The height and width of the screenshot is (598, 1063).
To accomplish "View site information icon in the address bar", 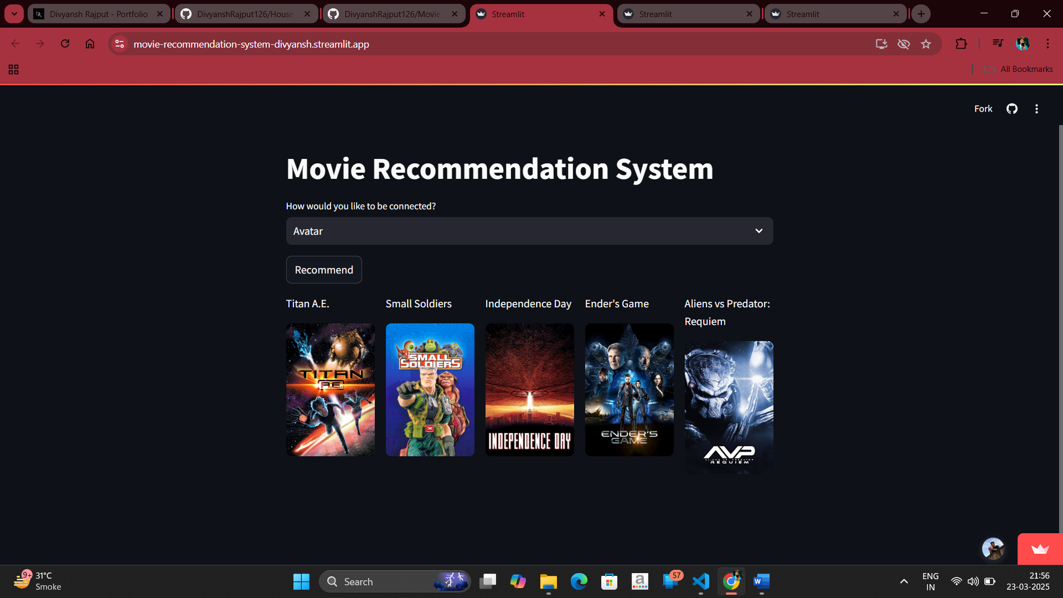I will pyautogui.click(x=120, y=44).
